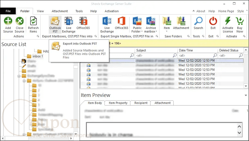Click the Deleted Status filter magnifier icon
The height and width of the screenshot is (141, 249).
point(241,55)
